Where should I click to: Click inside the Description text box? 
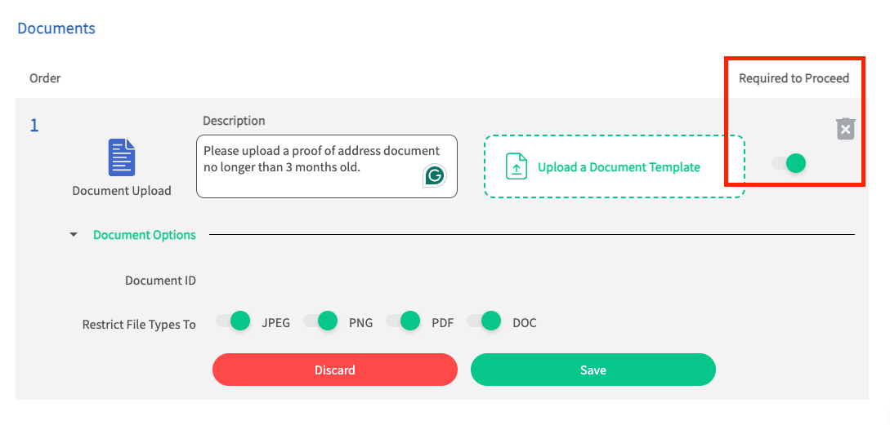pos(326,166)
